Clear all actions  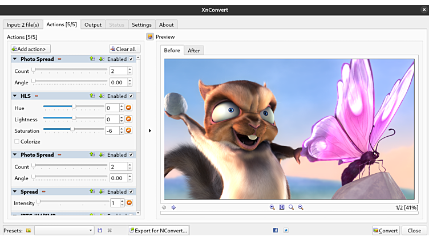125,49
